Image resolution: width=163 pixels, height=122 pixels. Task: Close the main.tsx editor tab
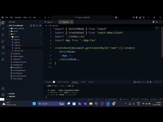[72, 22]
